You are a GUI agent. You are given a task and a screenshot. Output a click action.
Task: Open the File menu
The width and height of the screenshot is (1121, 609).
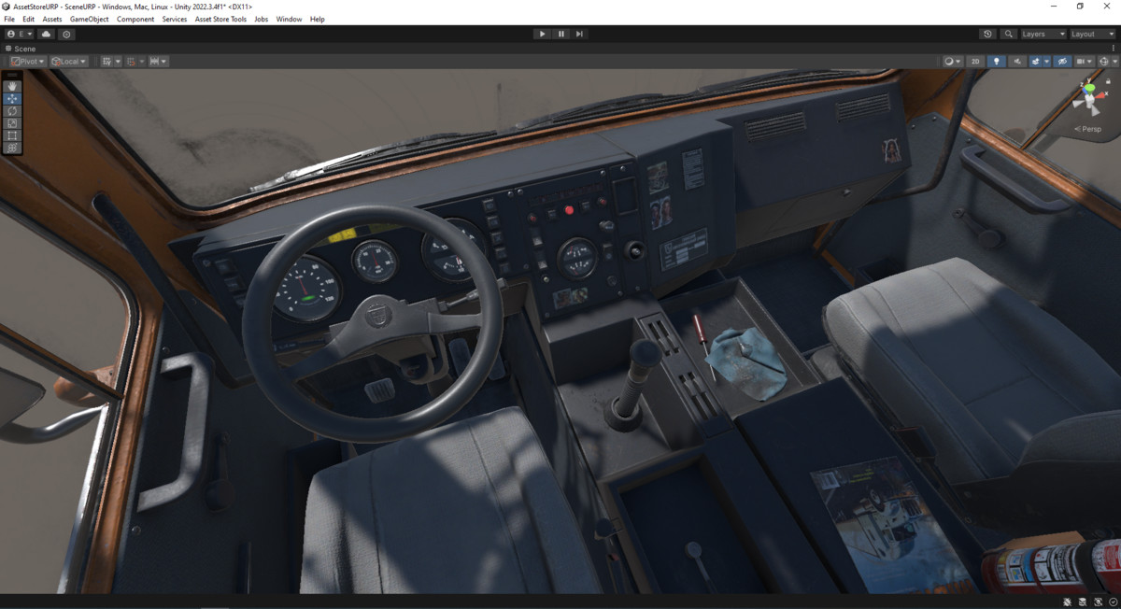(9, 19)
